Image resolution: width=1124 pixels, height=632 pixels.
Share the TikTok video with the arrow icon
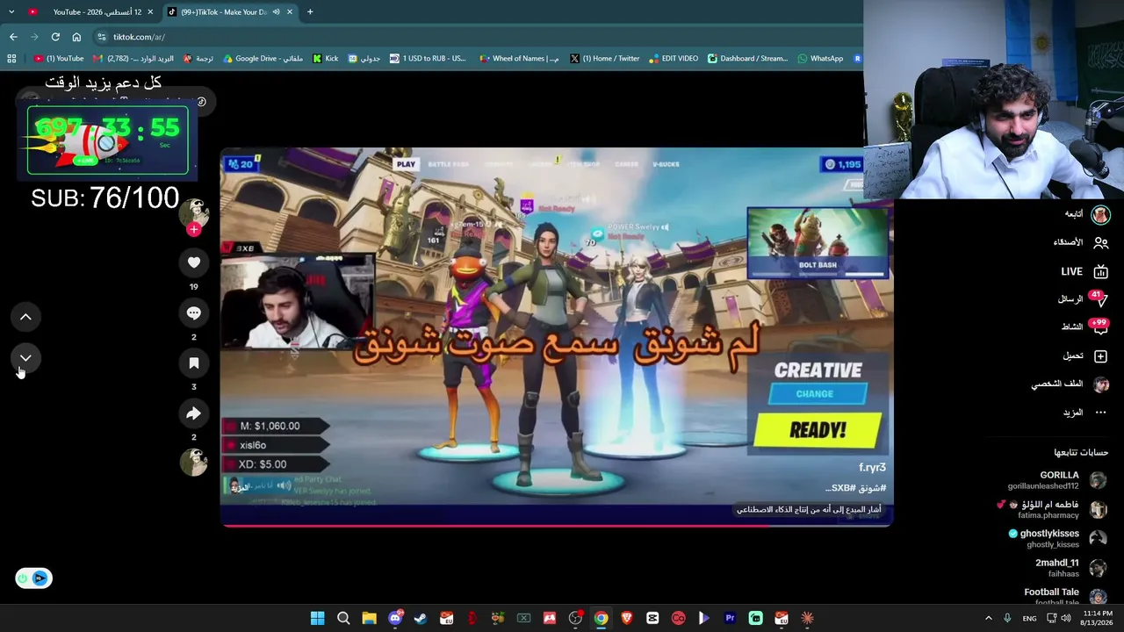(x=194, y=413)
